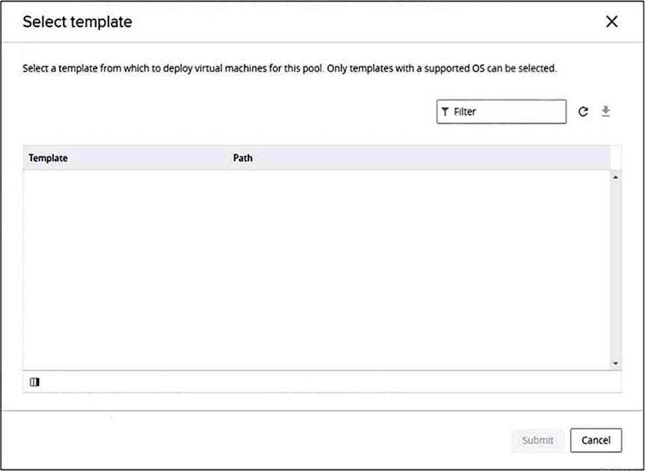645x471 pixels.
Task: Cancel the template selection
Action: pos(595,440)
